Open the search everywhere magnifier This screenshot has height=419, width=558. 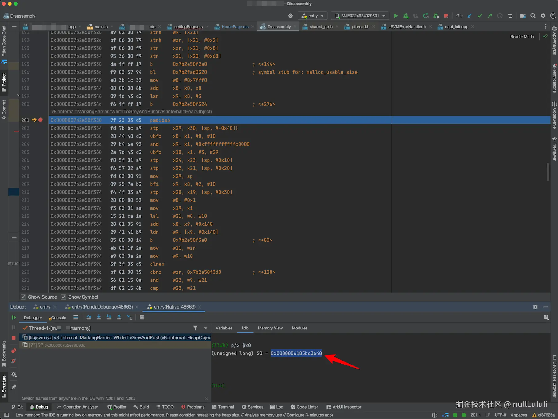click(x=533, y=16)
